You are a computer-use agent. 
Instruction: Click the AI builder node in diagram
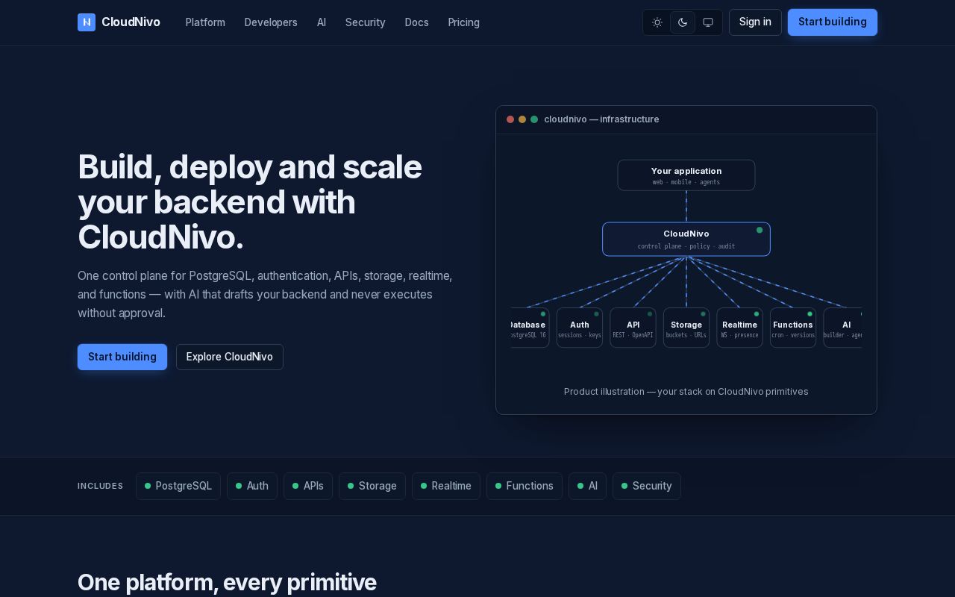click(843, 328)
